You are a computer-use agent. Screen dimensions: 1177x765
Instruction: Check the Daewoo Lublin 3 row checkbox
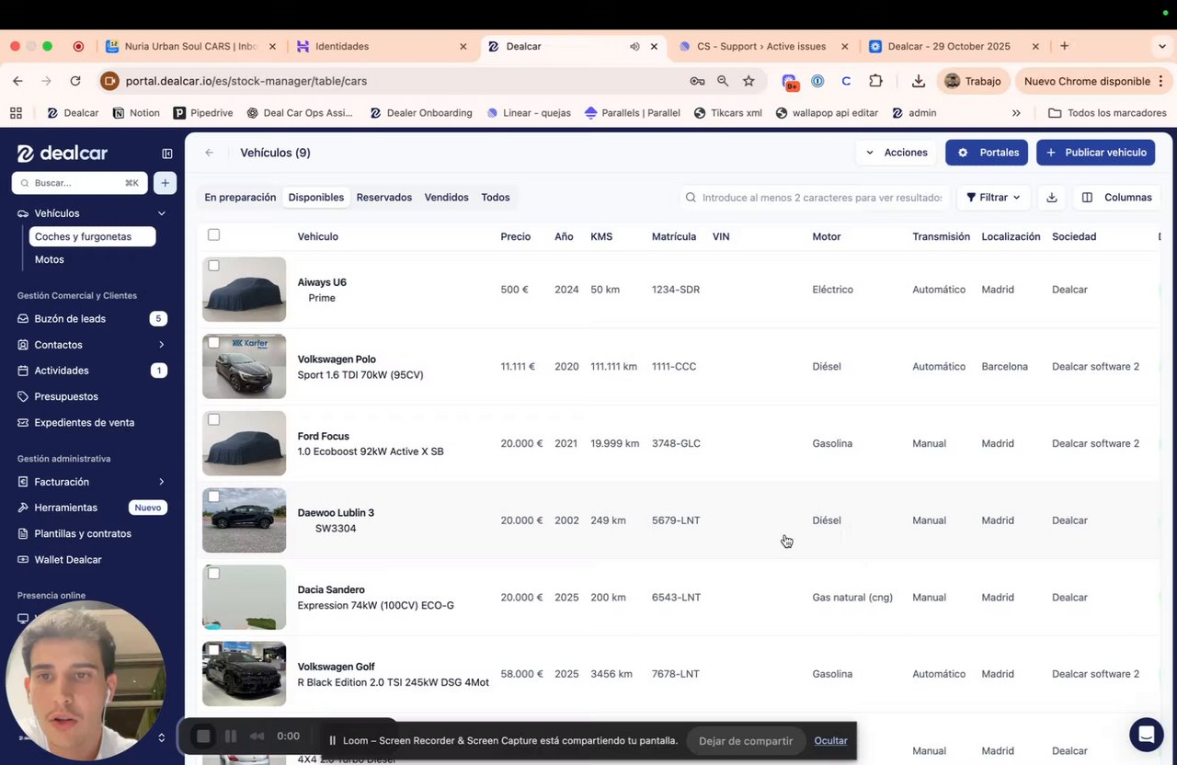click(x=213, y=497)
